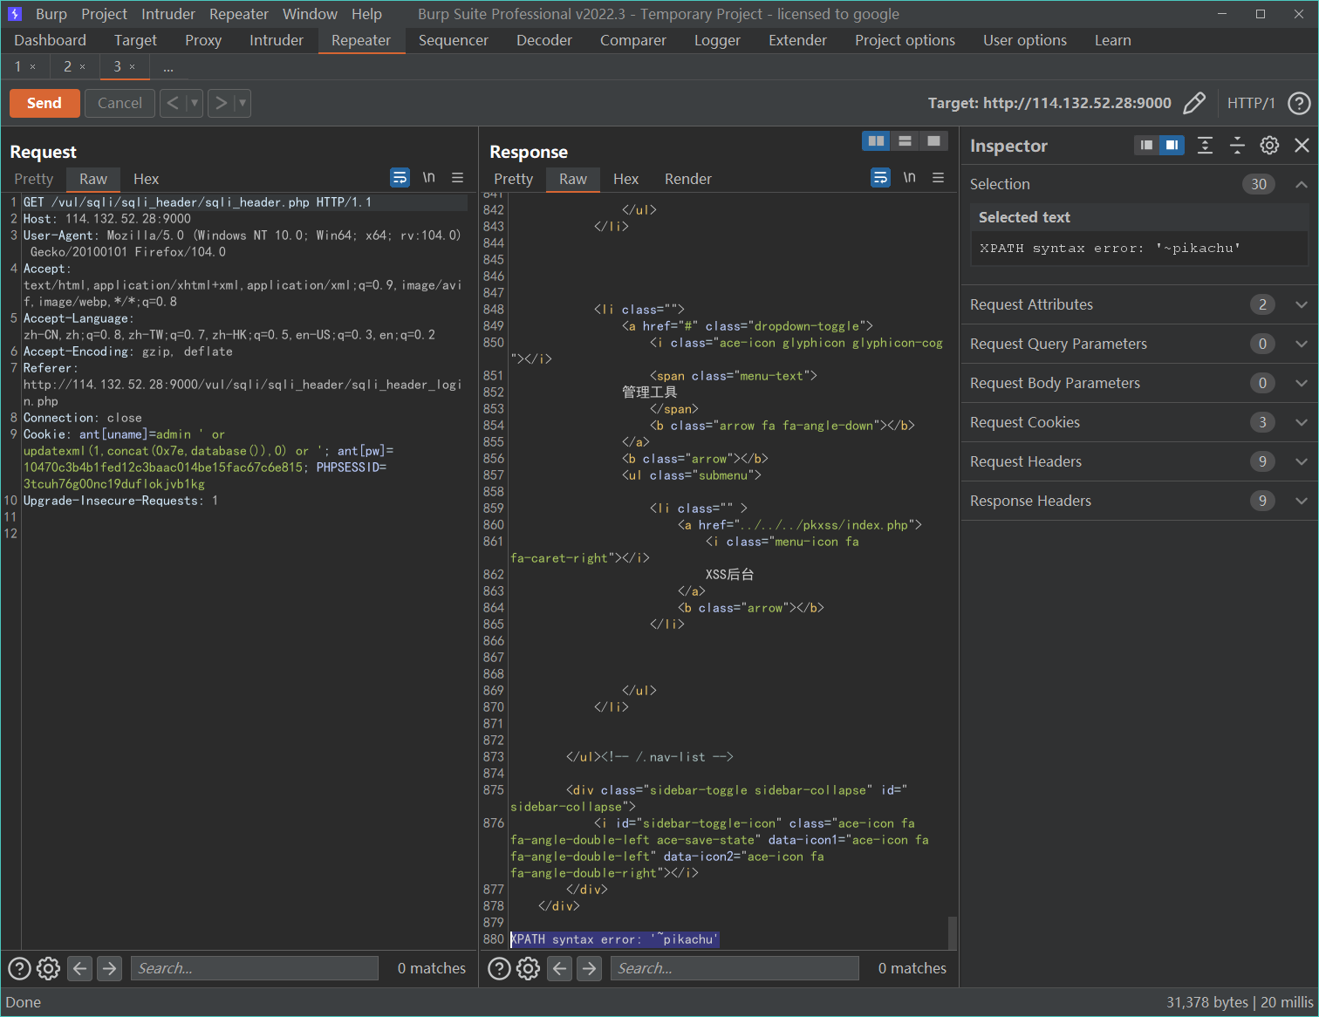
Task: Click the Cancel button
Action: click(120, 103)
